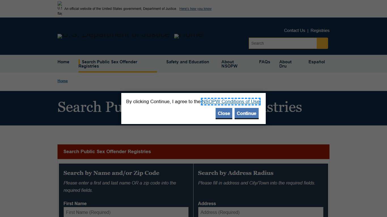387x217 pixels.
Task: Select the FAQs menu item
Action: click(264, 62)
